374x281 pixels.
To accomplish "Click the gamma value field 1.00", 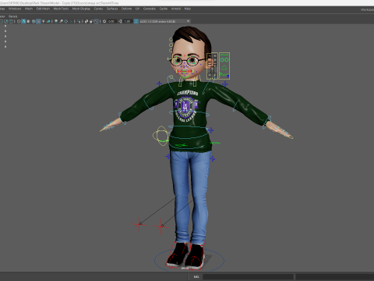I will 127,21.
